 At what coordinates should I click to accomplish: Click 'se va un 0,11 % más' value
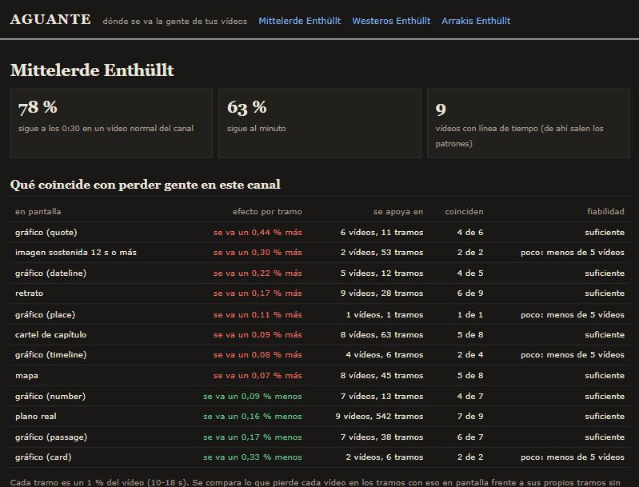pyautogui.click(x=258, y=314)
